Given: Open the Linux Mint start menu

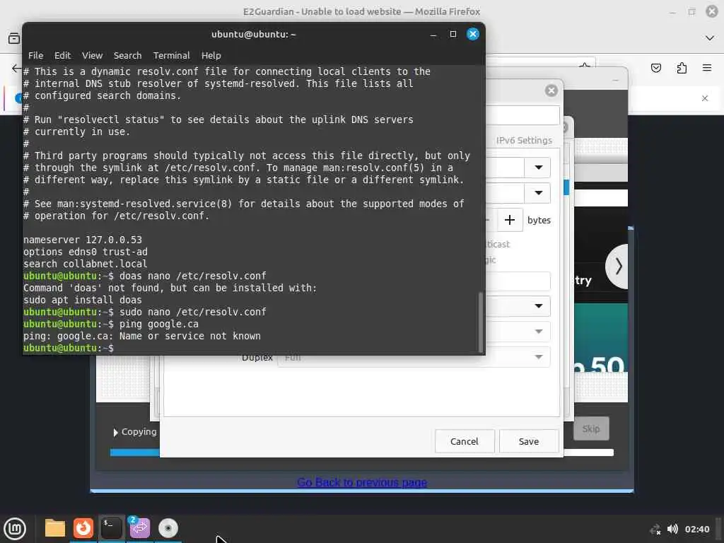Looking at the screenshot, I should pyautogui.click(x=15, y=528).
